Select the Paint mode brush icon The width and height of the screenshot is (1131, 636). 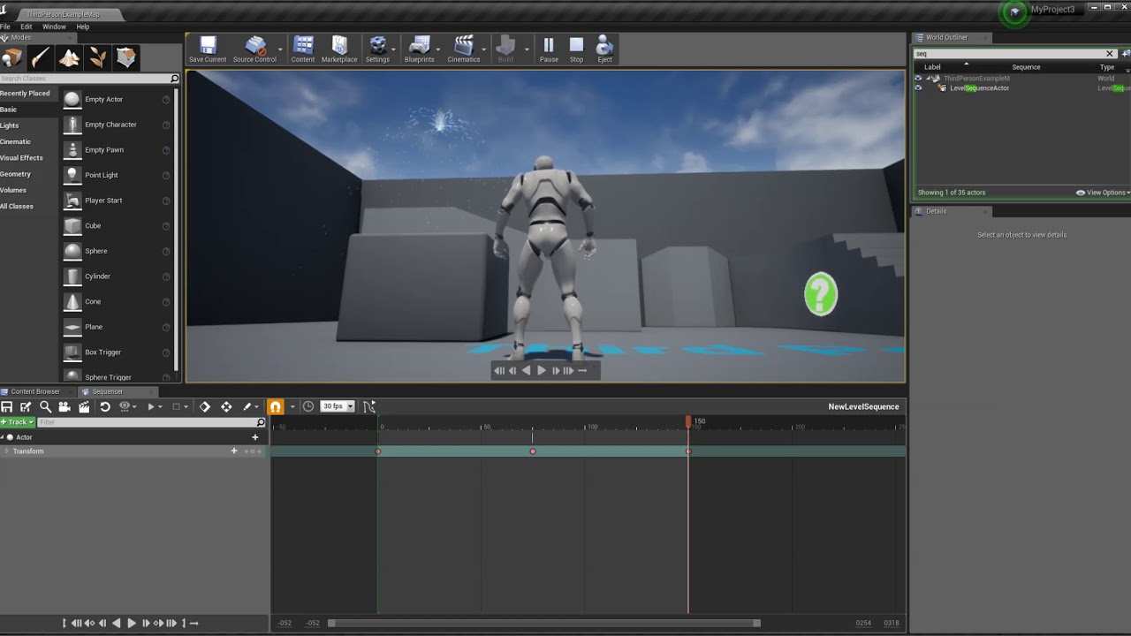coord(41,57)
